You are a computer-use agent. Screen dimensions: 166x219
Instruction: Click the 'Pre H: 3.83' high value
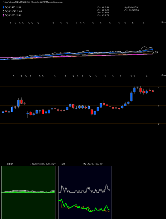[103, 10]
